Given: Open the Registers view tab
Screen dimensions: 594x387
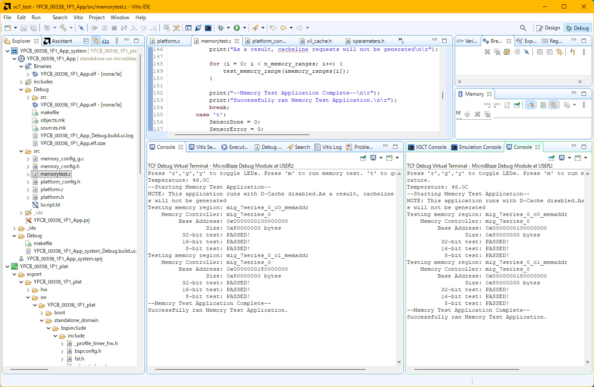Looking at the screenshot, I should click(552, 41).
